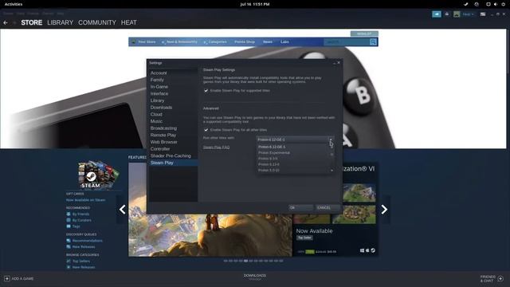Image resolution: width=510 pixels, height=287 pixels.
Task: Click CANCEL in Settings dialog
Action: click(328, 207)
